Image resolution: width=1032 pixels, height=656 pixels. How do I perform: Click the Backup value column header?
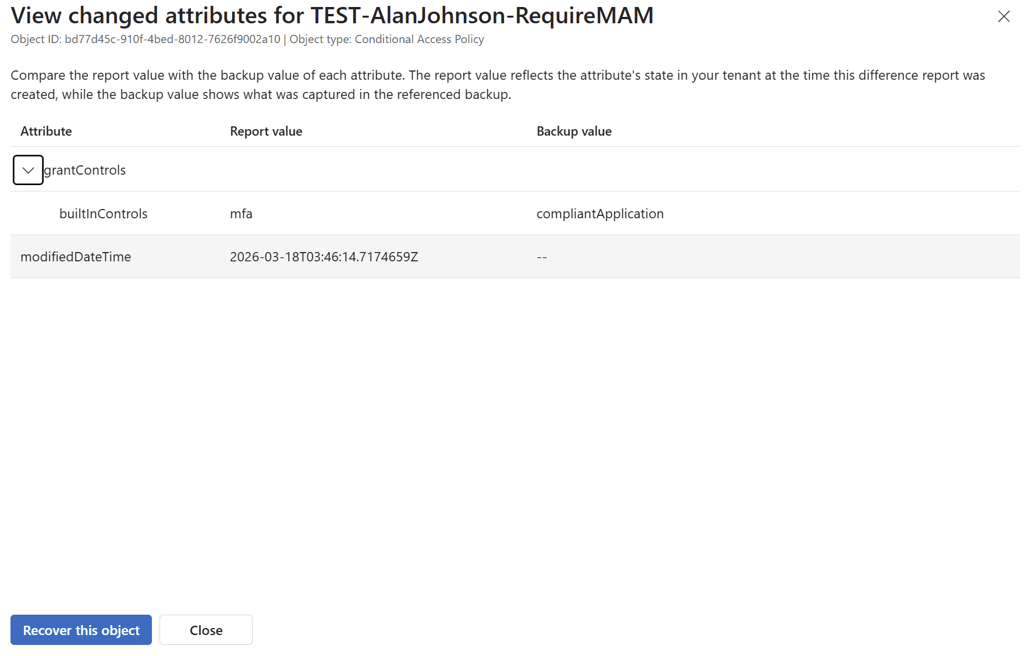(x=573, y=132)
